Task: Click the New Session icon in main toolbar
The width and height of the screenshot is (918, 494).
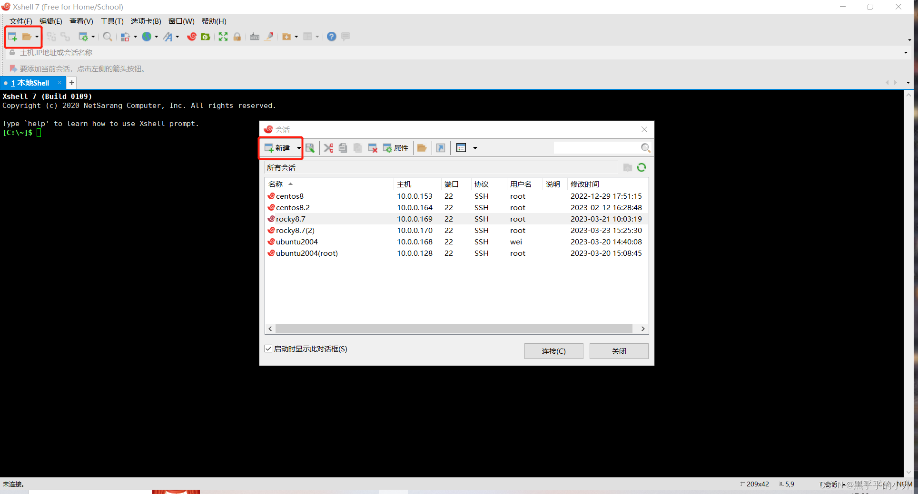Action: point(13,37)
